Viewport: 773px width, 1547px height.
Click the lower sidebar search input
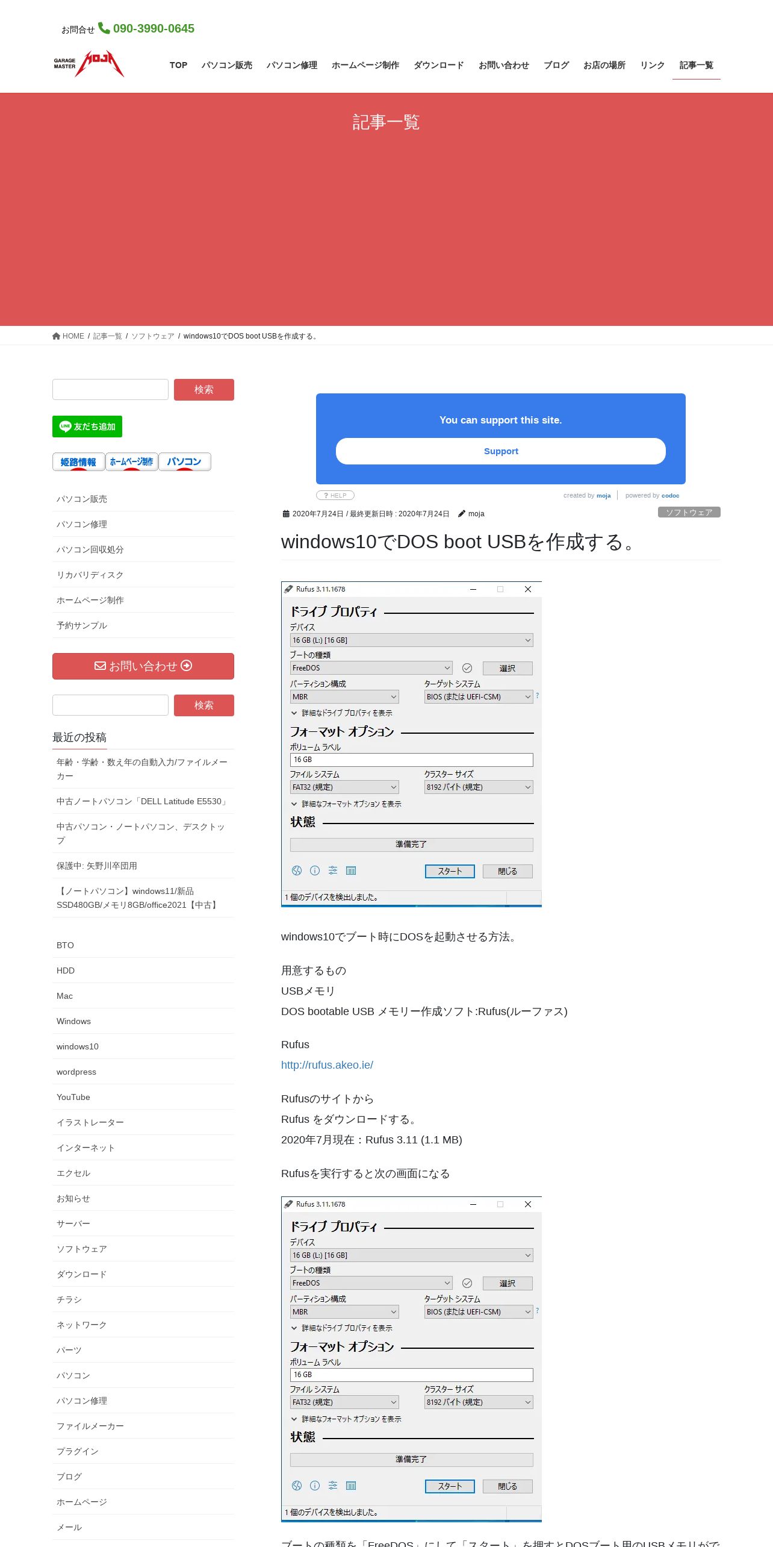click(x=110, y=705)
